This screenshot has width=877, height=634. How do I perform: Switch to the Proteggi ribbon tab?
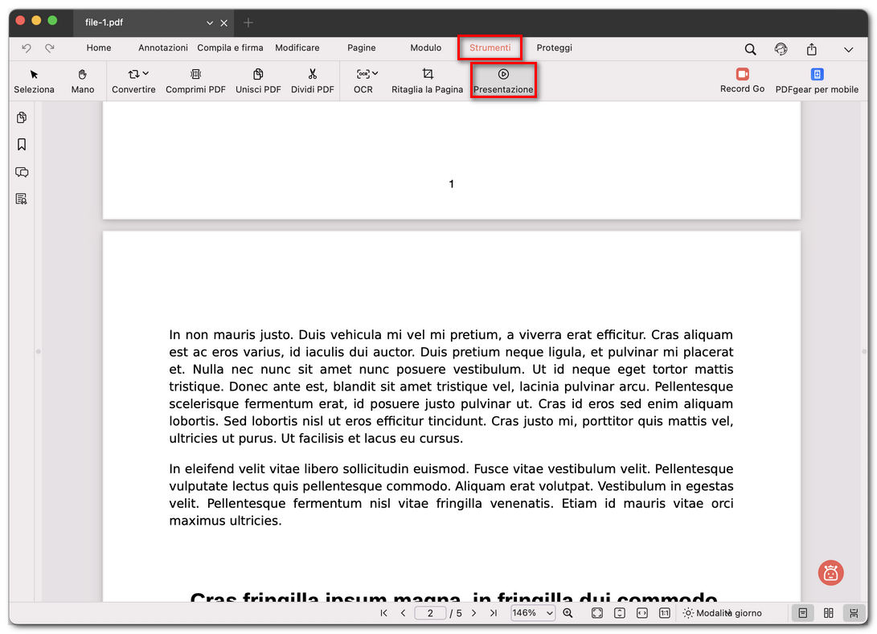[554, 47]
